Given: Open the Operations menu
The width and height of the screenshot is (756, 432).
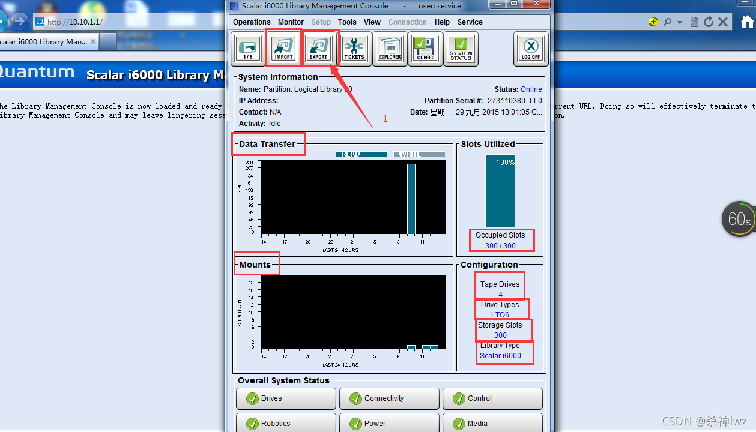Looking at the screenshot, I should (x=252, y=22).
